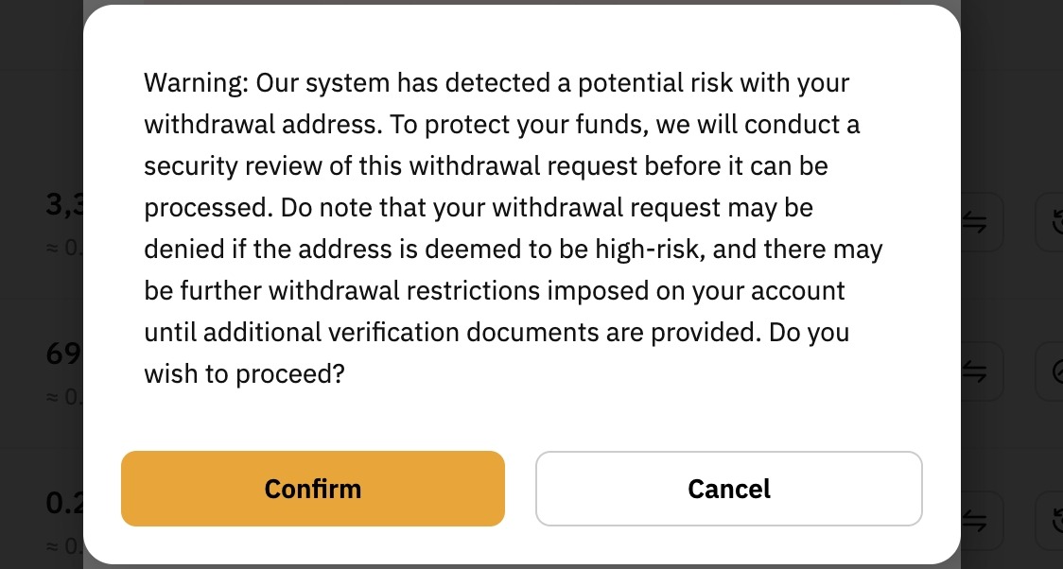Image resolution: width=1063 pixels, height=569 pixels.
Task: Click the word 'Warning:' at dialog start
Action: pos(196,83)
